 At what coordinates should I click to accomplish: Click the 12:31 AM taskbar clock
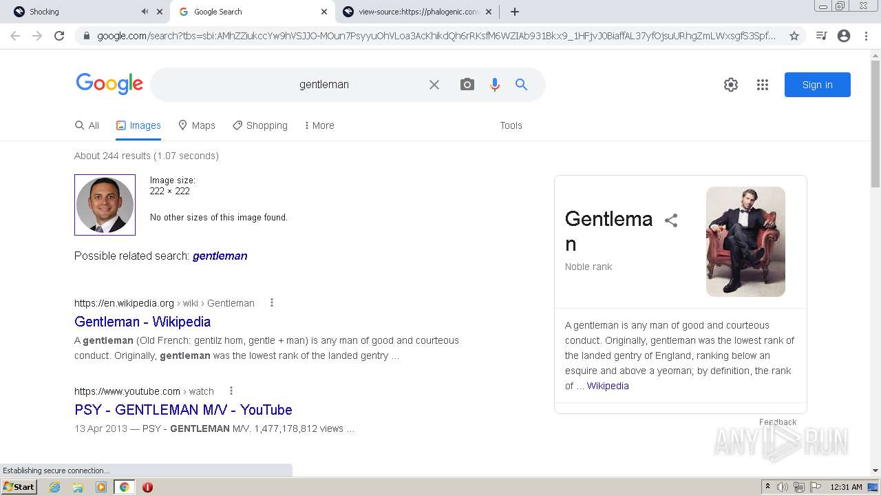[x=846, y=487]
